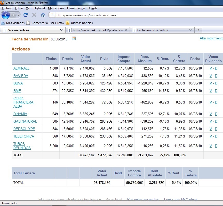
Task: Open the forward history dropdown arrow
Action: 19,15
